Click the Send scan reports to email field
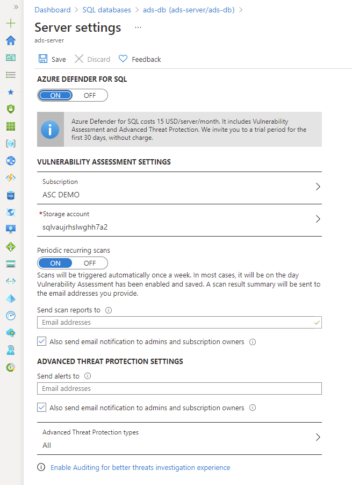 pos(179,322)
